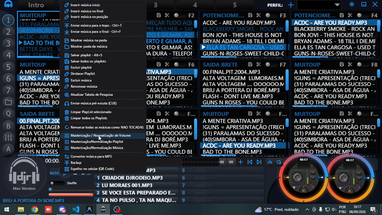Select group 7 button in the left sidebar
382x215 pixels.
(x=8, y=90)
